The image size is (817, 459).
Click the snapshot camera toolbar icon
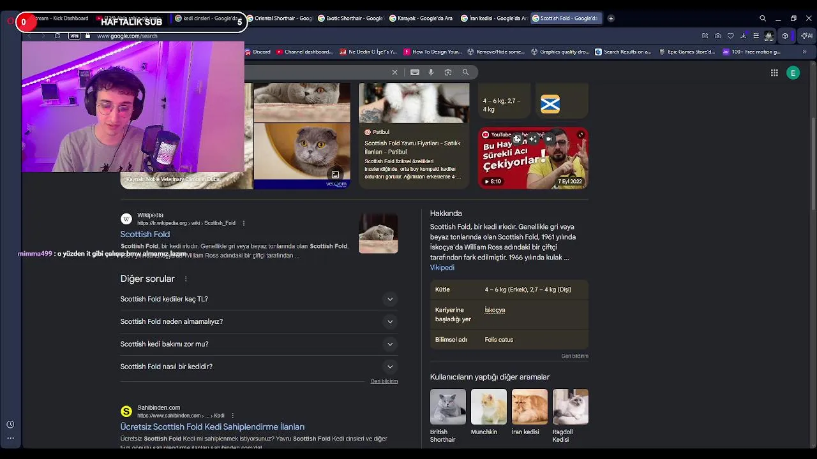(718, 36)
